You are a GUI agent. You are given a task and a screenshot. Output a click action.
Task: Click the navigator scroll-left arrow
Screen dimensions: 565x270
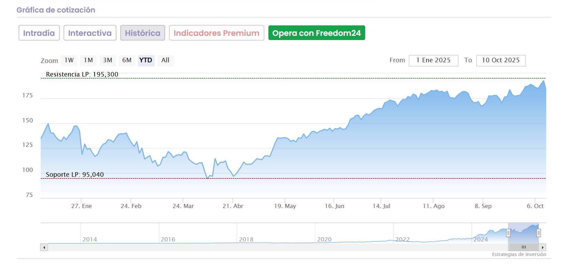point(44,247)
